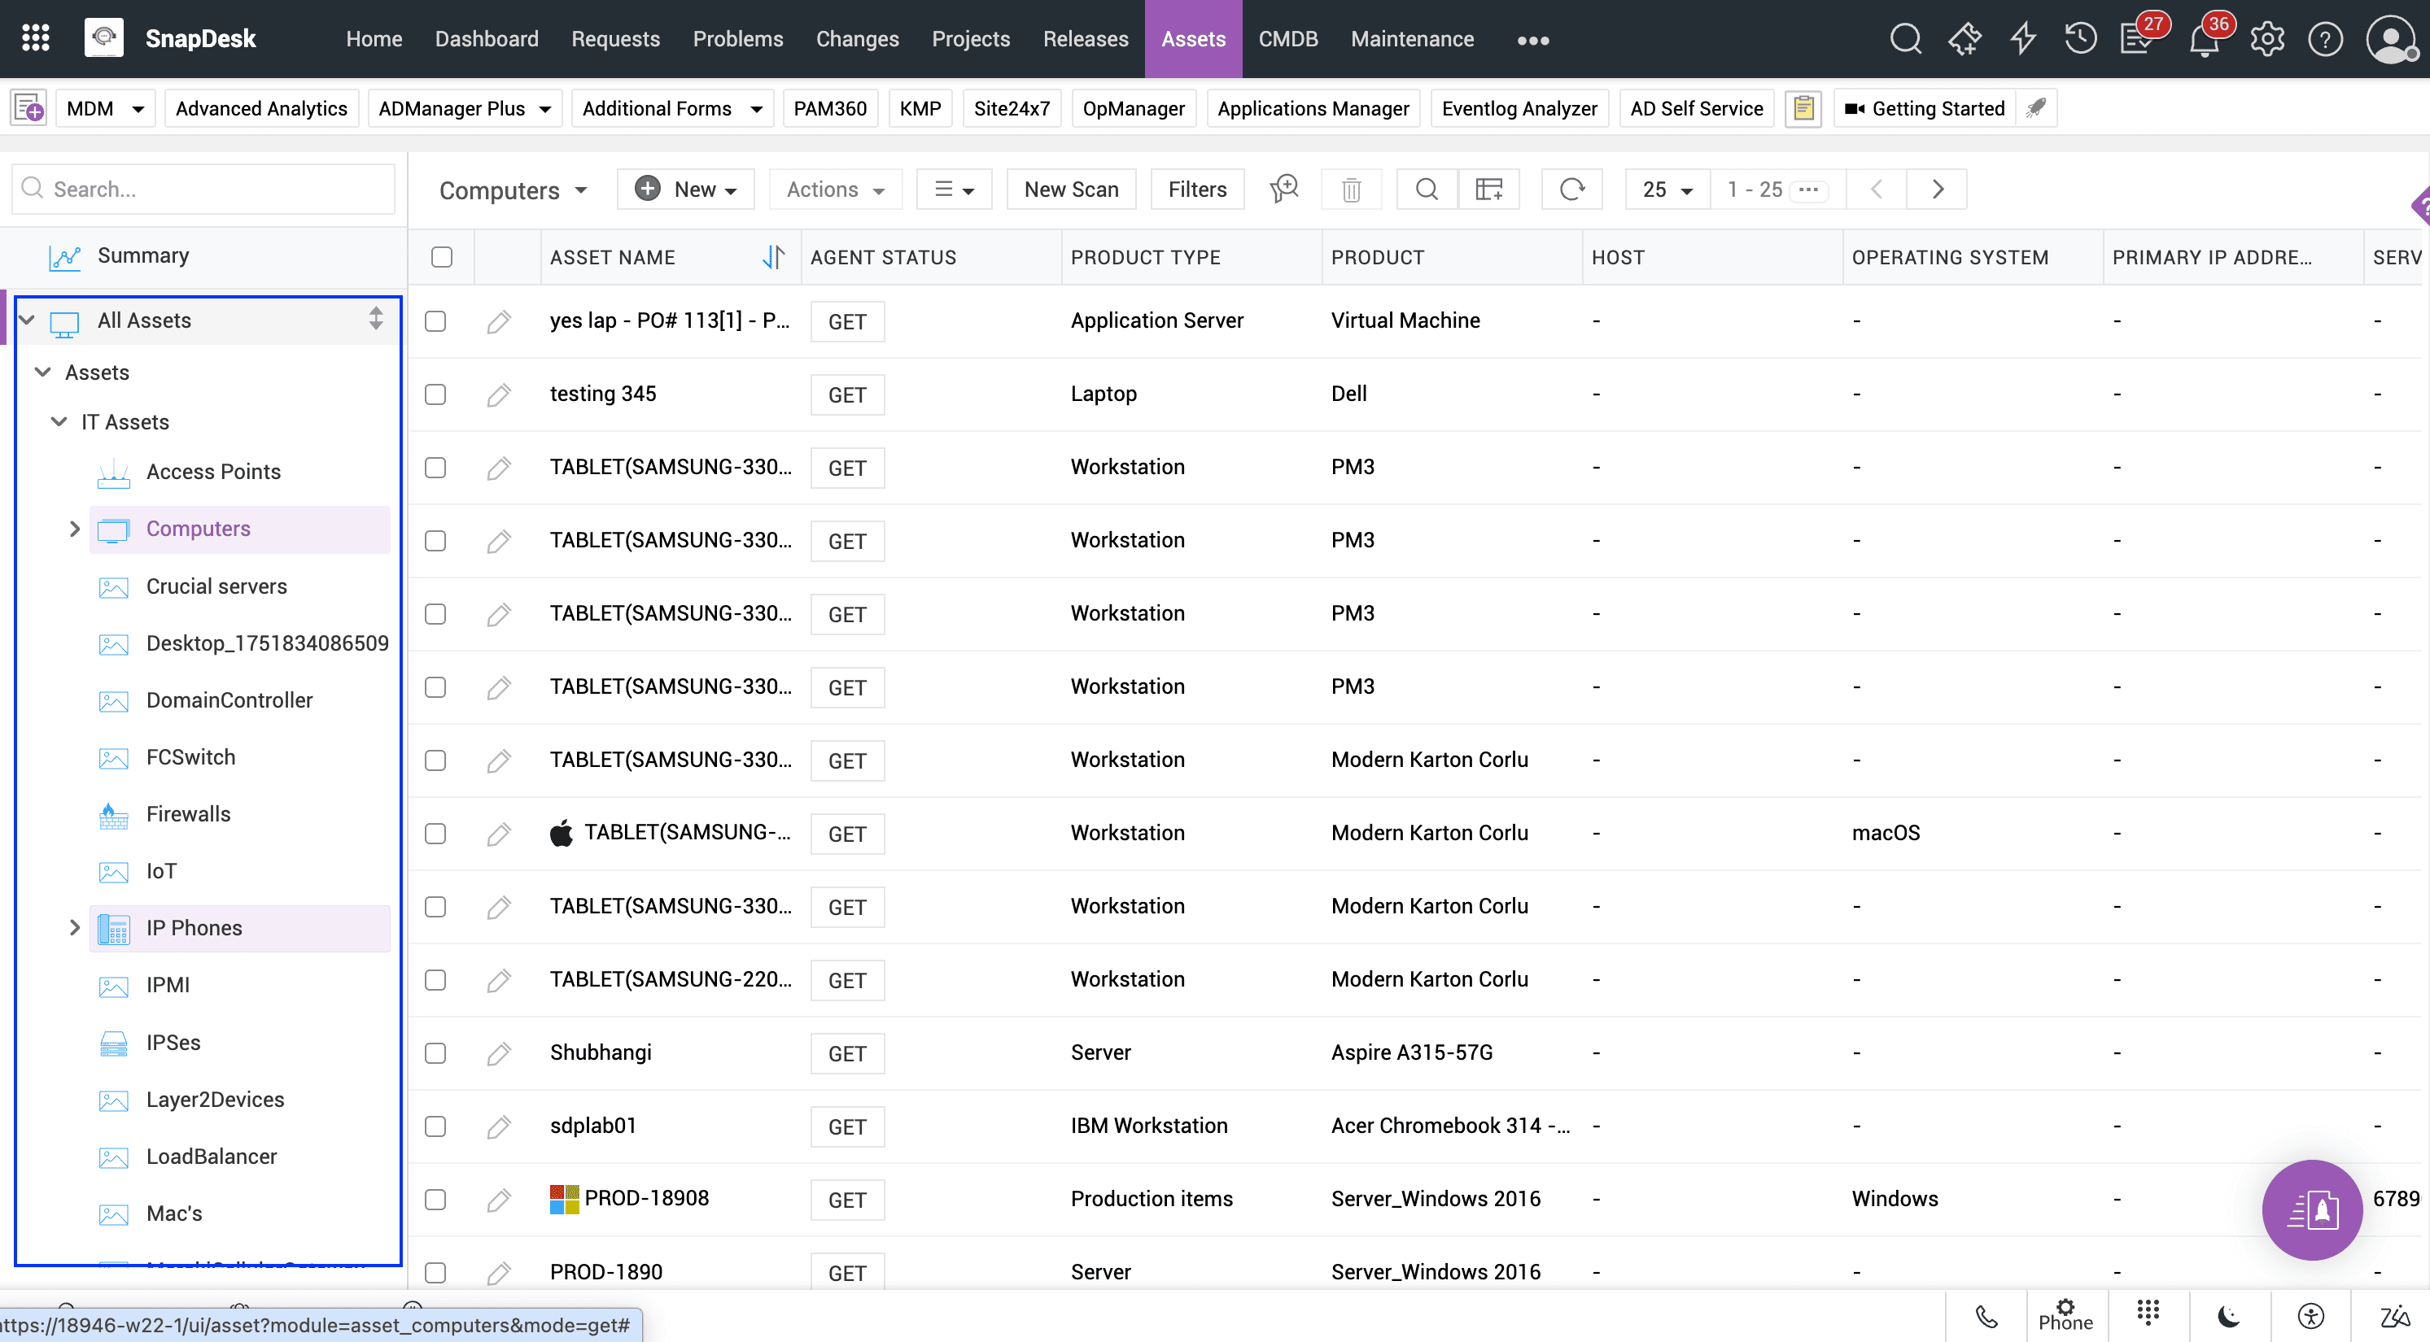Open notifications bell with 36 badge
Viewport: 2430px width, 1342px height.
tap(2205, 39)
